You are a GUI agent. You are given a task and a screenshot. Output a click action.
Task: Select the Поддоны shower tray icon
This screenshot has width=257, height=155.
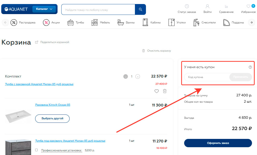pos(227,23)
